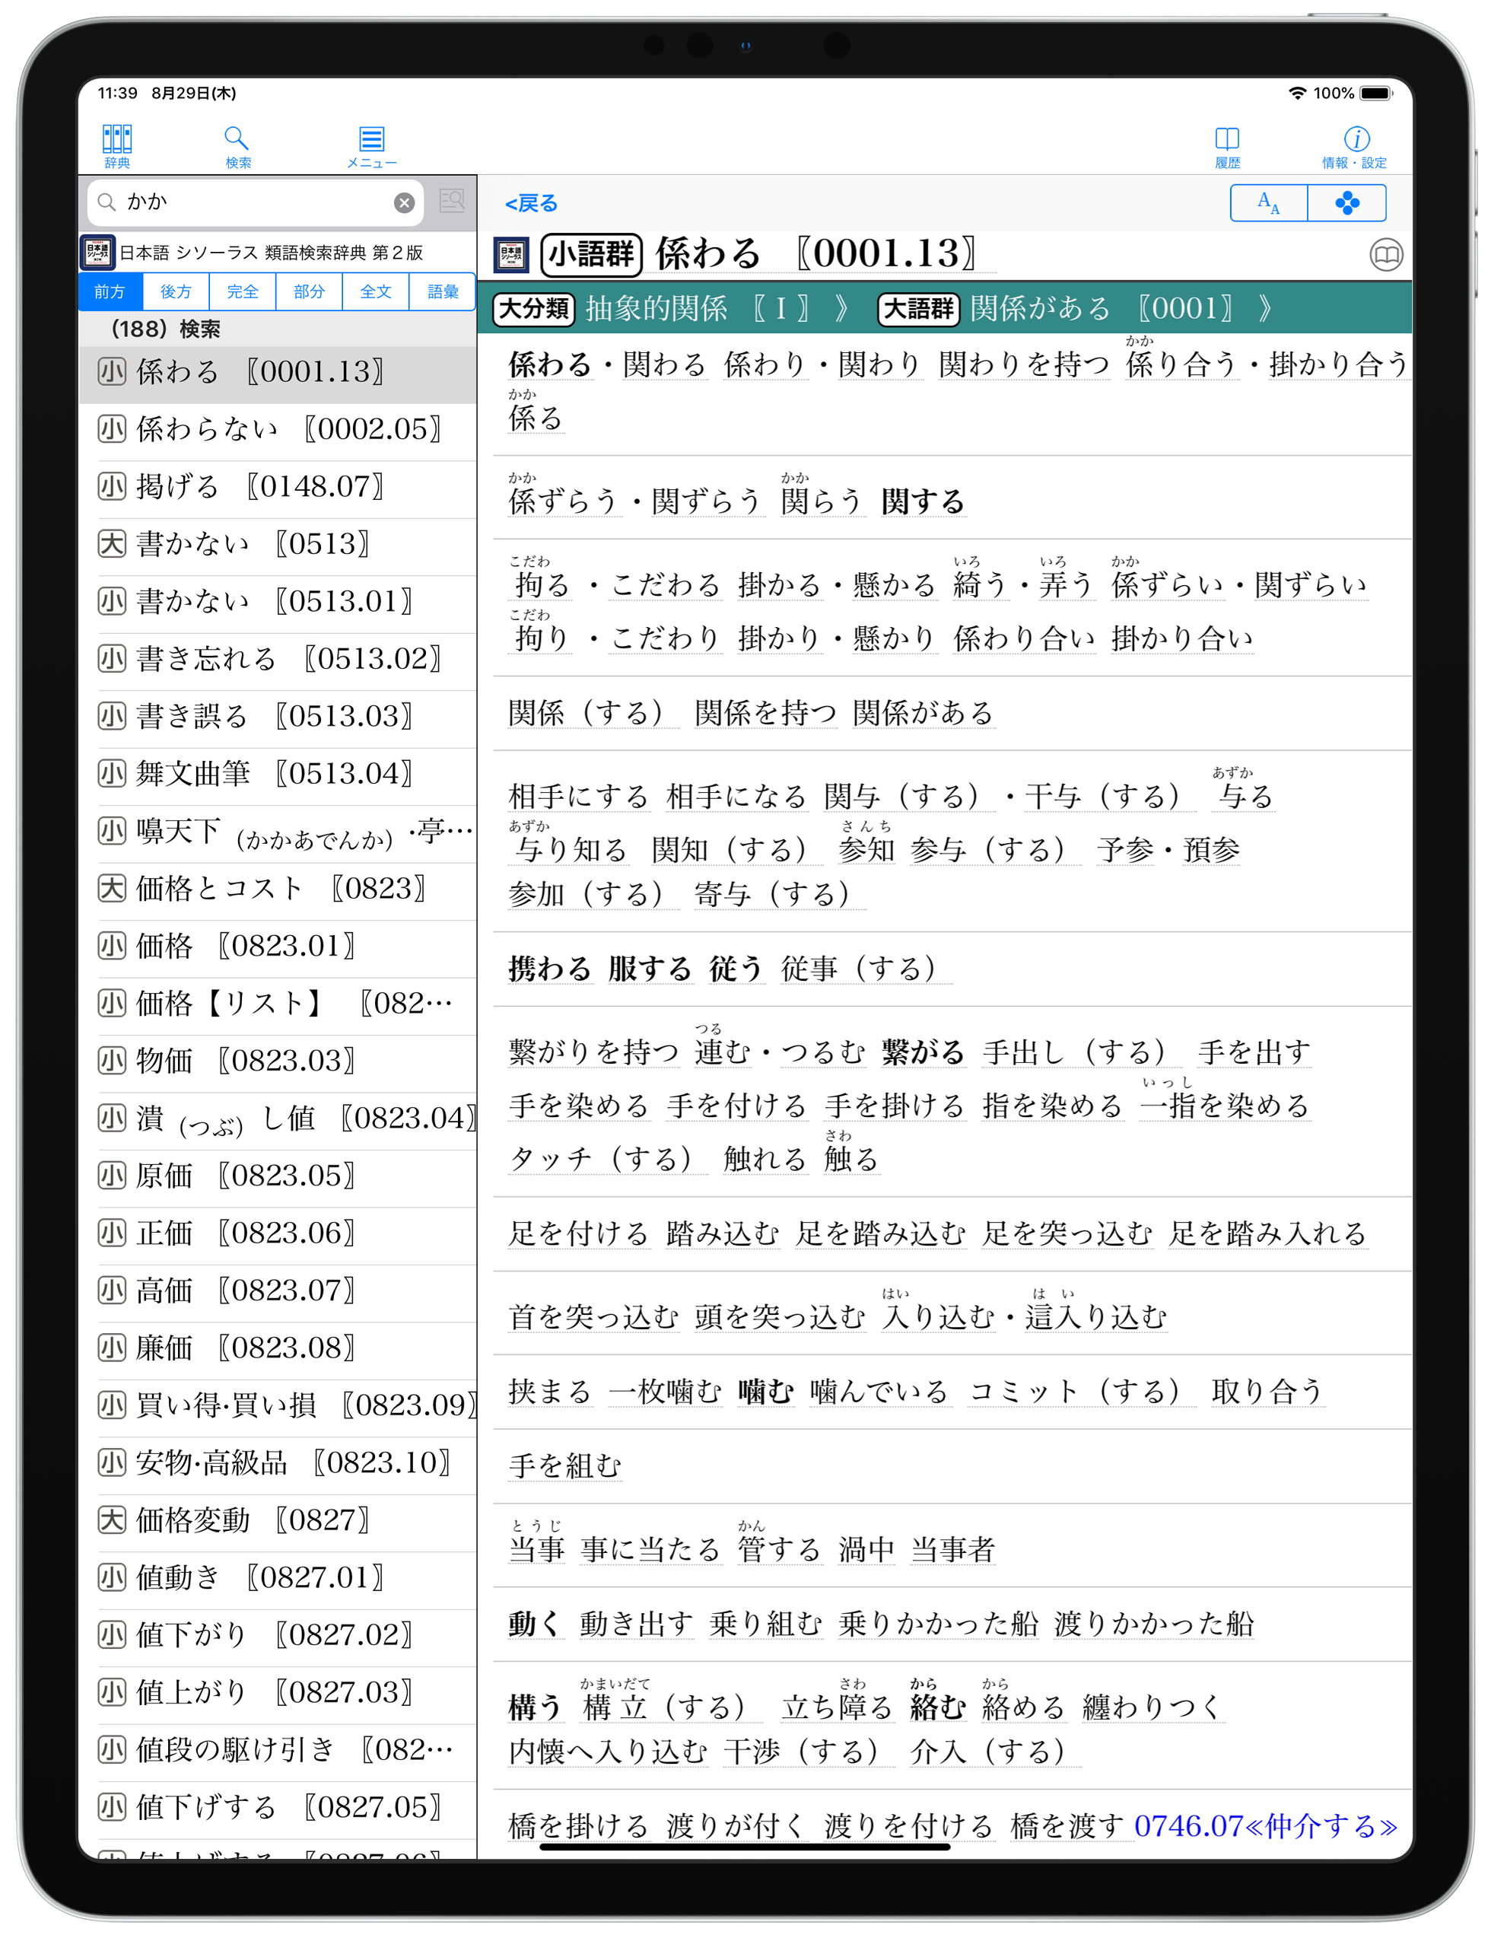Tap the blue flower-shaped icon button
This screenshot has width=1491, height=1938.
click(1346, 203)
